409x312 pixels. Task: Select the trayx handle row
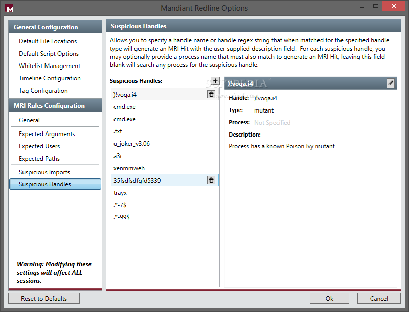coord(165,193)
